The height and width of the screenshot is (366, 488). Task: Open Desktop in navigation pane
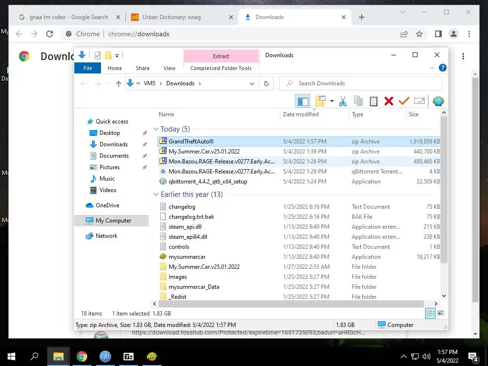click(x=110, y=133)
